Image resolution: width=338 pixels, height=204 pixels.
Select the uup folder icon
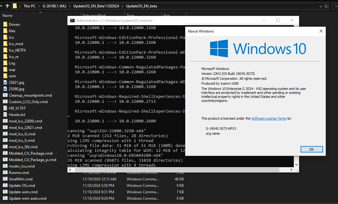tap(6, 70)
